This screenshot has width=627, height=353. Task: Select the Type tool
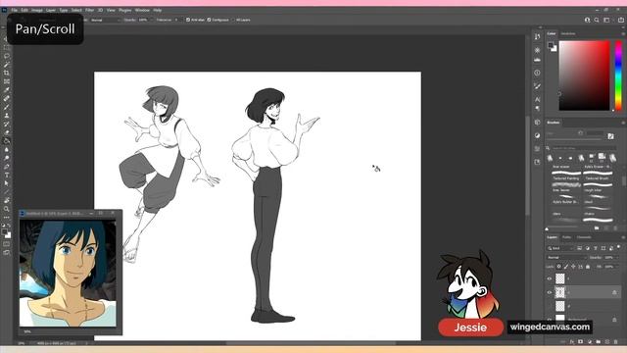click(7, 175)
